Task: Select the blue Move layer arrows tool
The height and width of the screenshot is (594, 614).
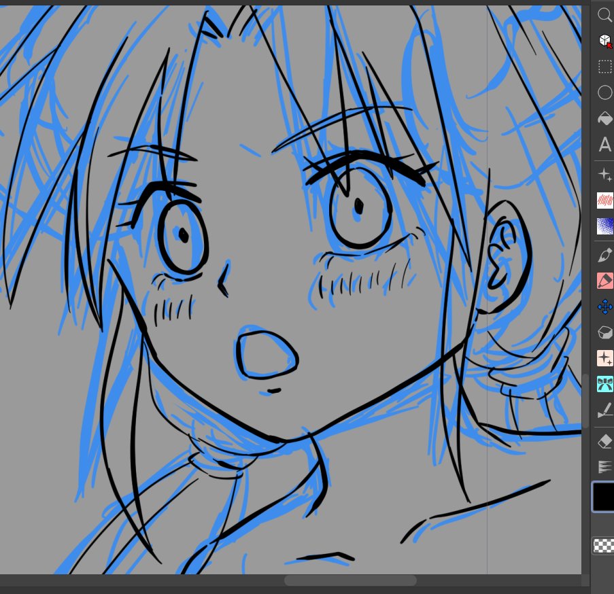Action: pos(605,307)
